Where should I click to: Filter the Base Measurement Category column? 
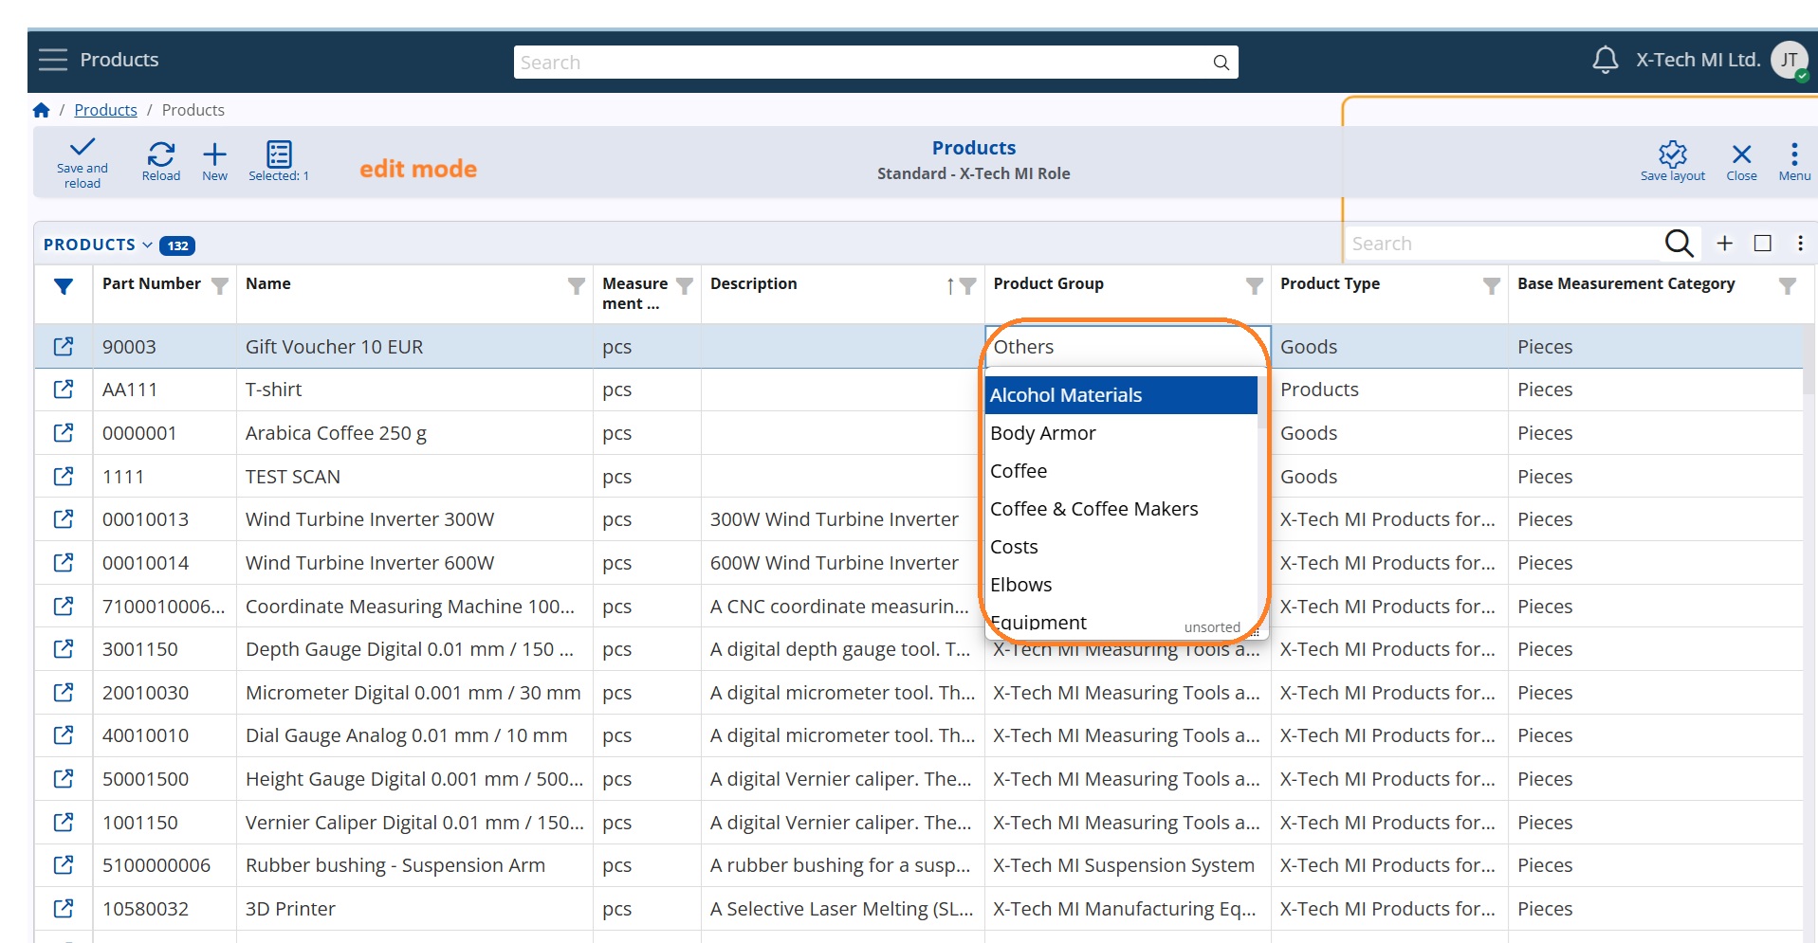(x=1788, y=286)
